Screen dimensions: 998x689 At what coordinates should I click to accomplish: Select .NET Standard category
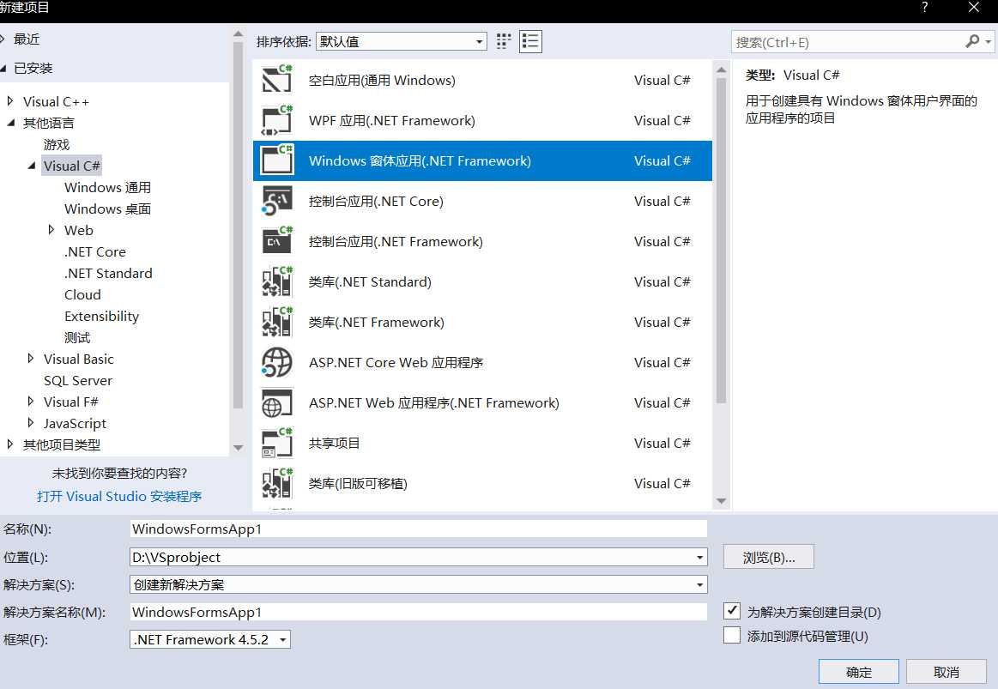tap(108, 273)
